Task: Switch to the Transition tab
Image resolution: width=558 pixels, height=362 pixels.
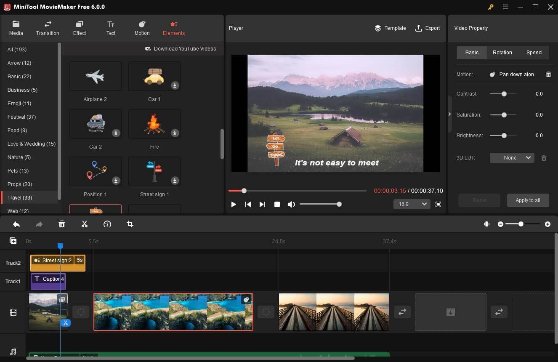Action: (x=48, y=28)
